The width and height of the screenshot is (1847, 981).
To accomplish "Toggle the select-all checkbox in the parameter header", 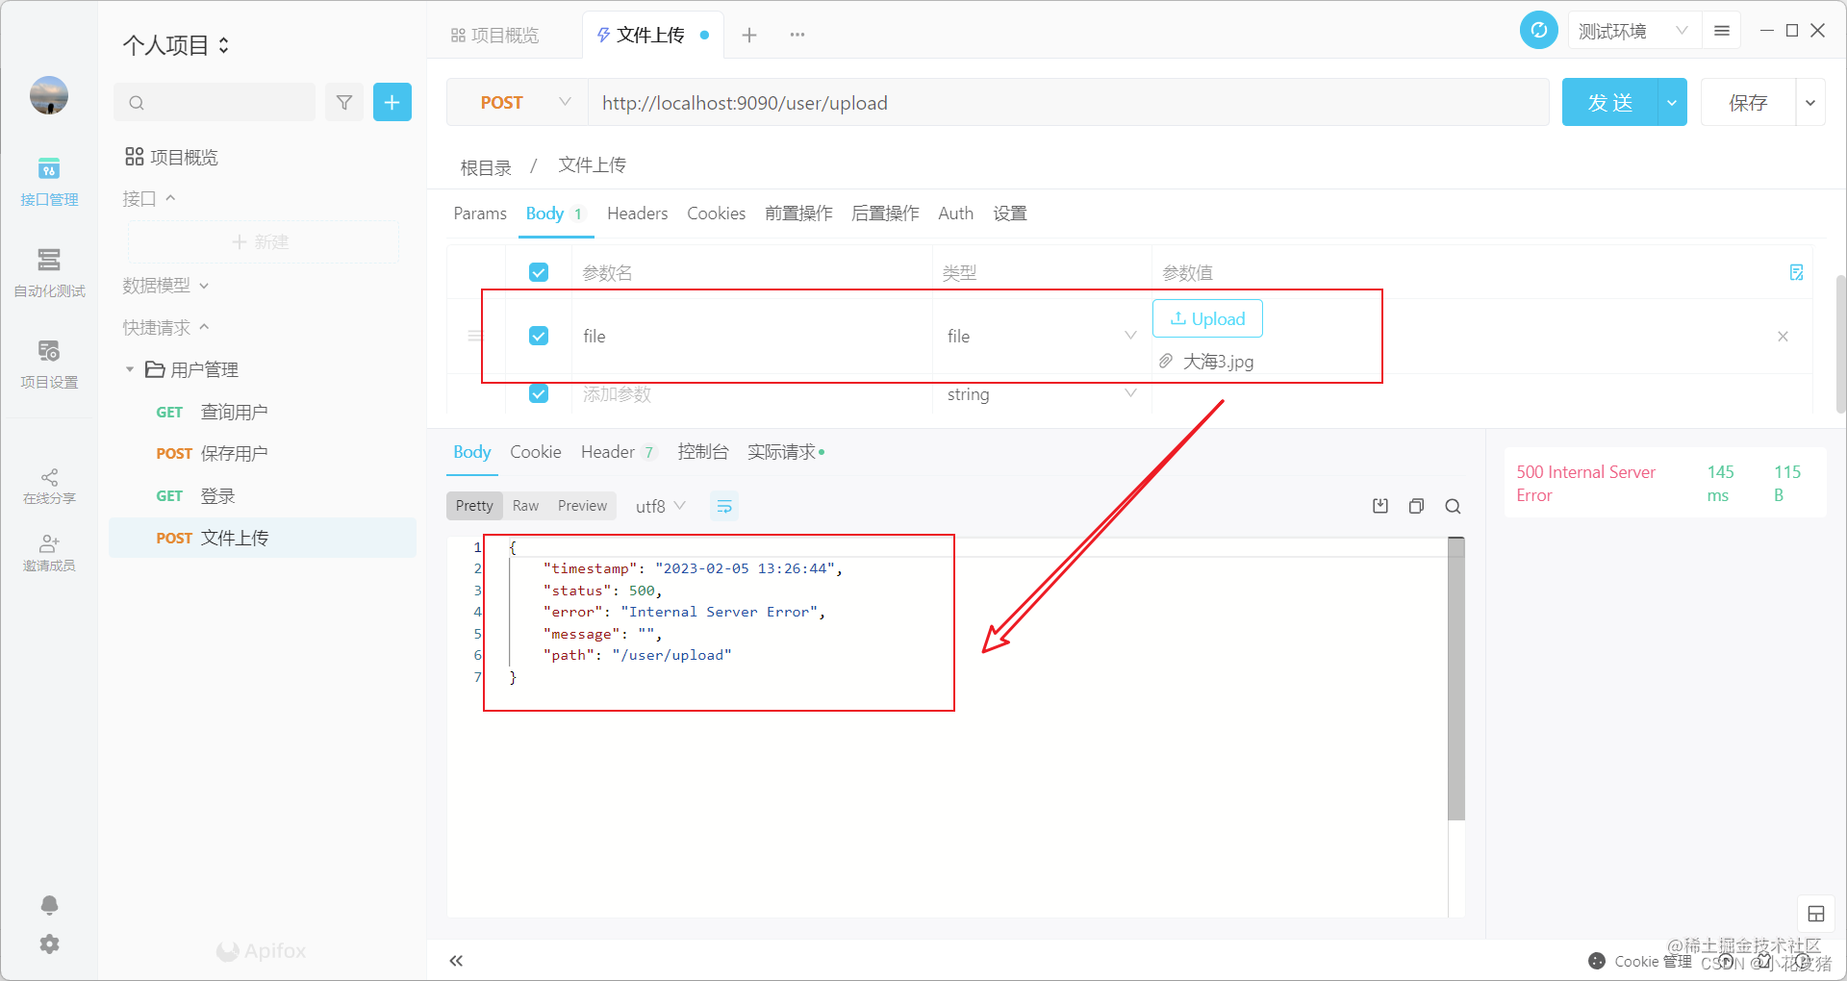I will 539,272.
